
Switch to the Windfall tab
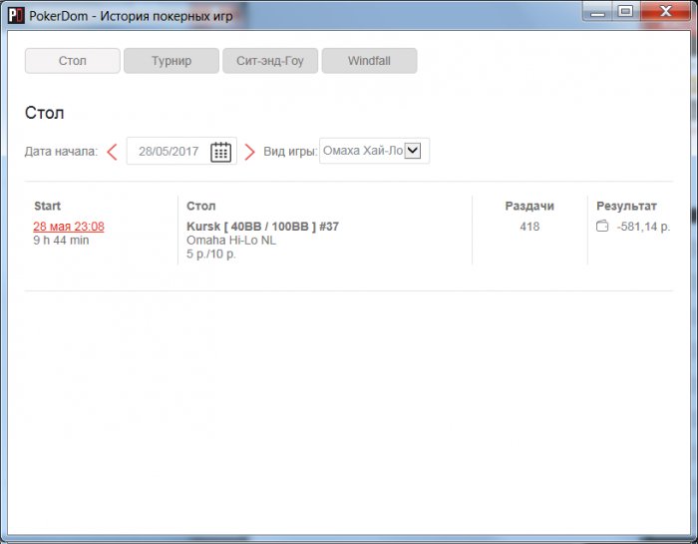pos(370,61)
